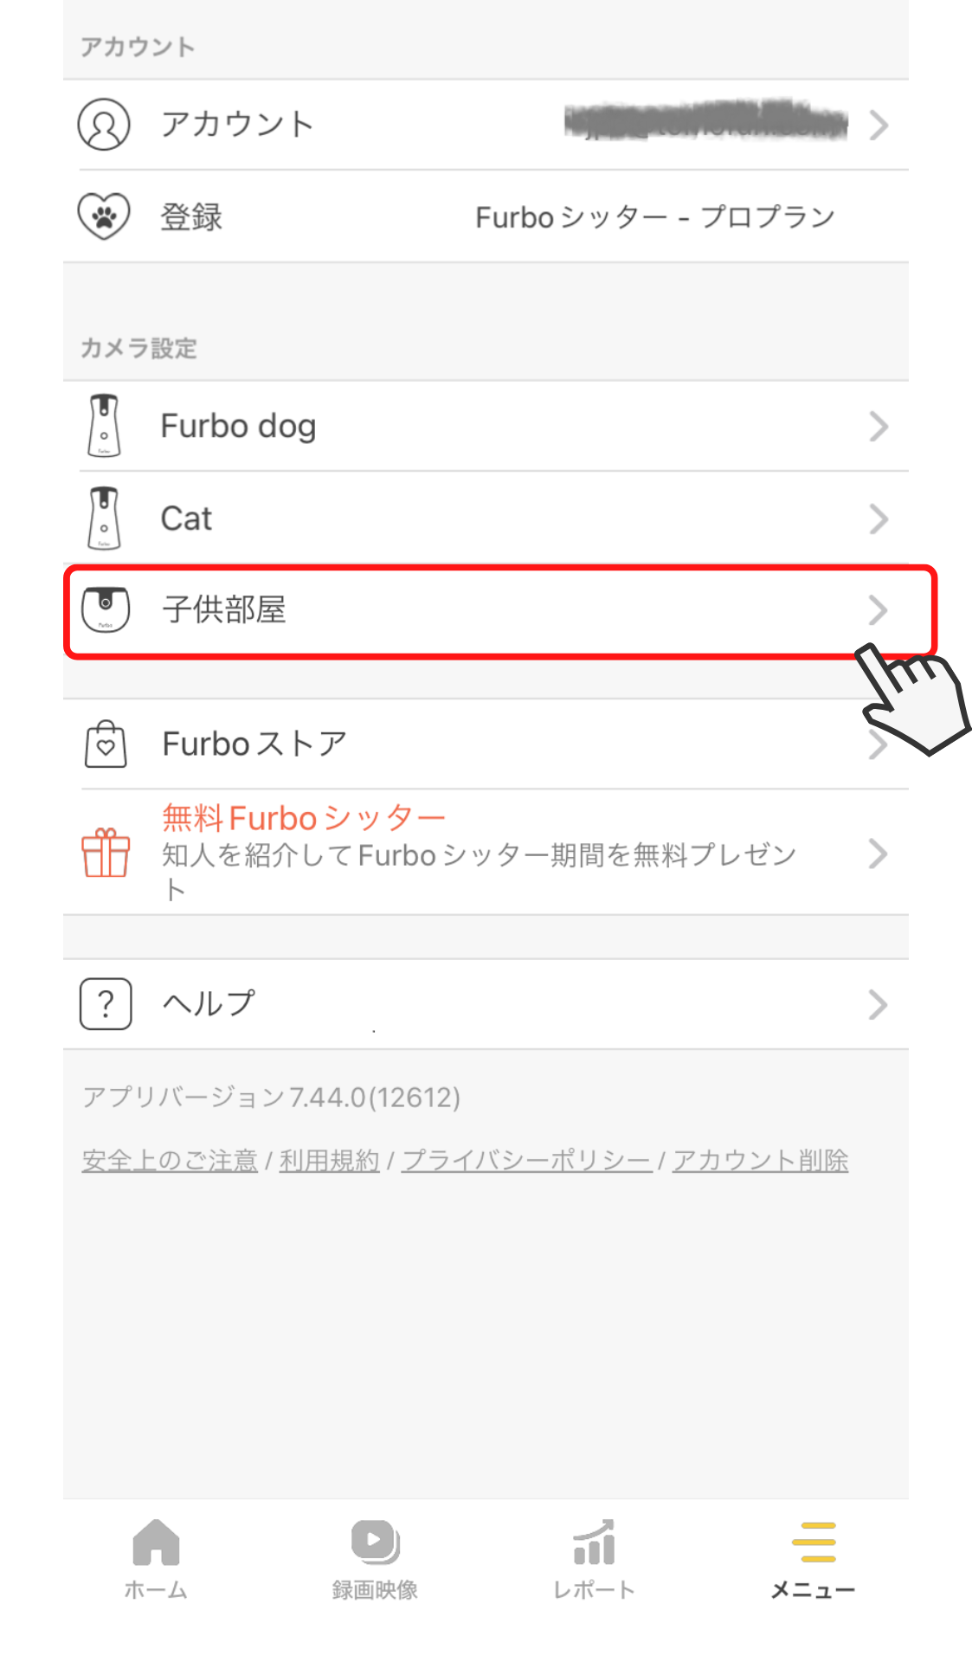Open the 安全上のご注意 link
The width and height of the screenshot is (972, 1662).
click(170, 1160)
